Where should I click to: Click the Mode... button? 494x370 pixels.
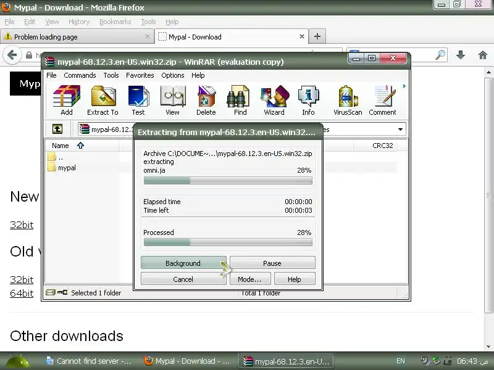(250, 279)
